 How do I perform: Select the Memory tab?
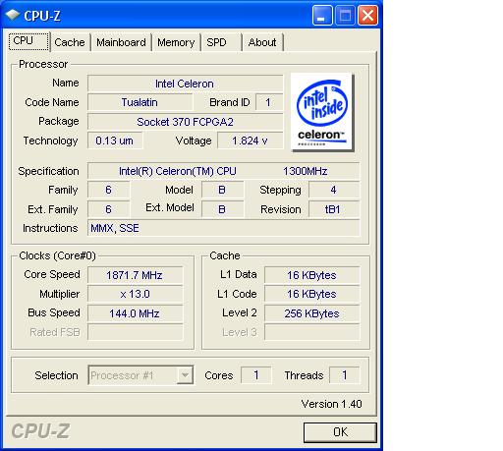pyautogui.click(x=176, y=42)
